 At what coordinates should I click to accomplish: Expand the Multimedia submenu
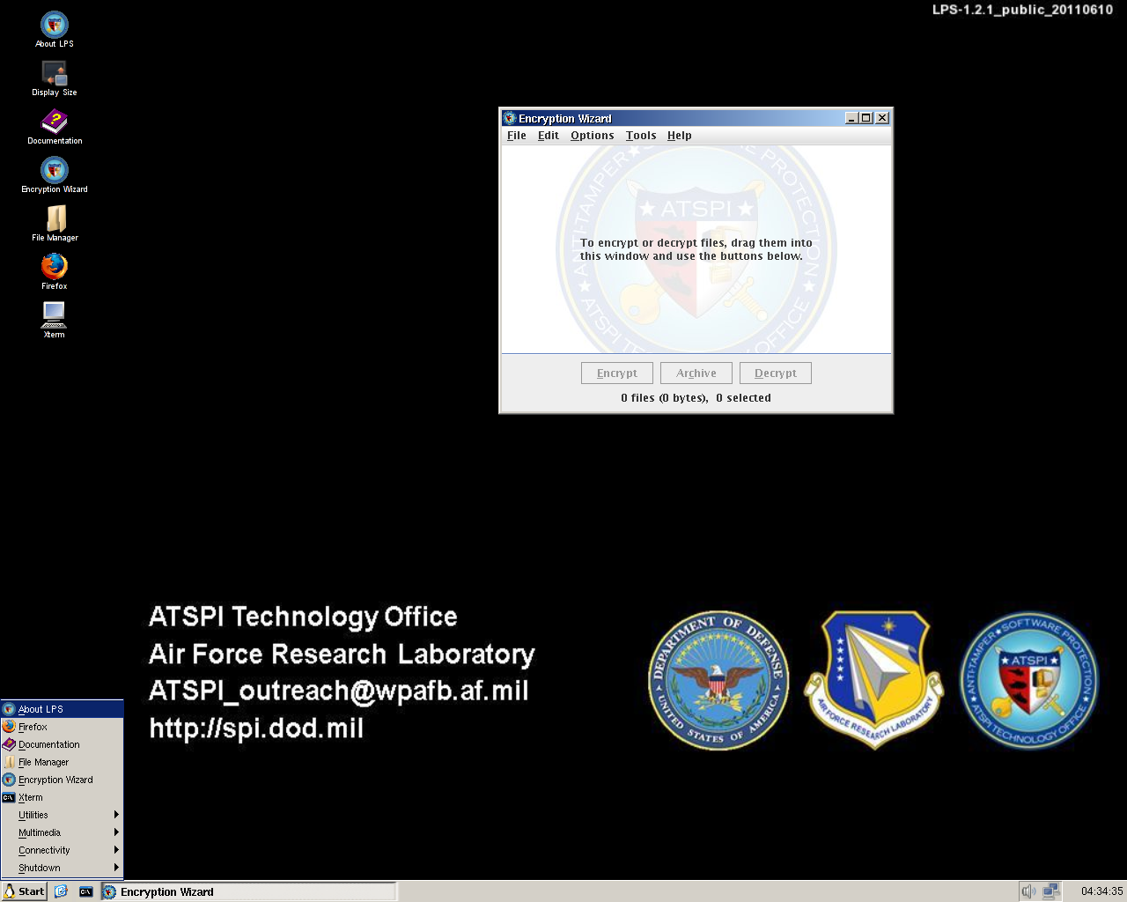pyautogui.click(x=62, y=832)
